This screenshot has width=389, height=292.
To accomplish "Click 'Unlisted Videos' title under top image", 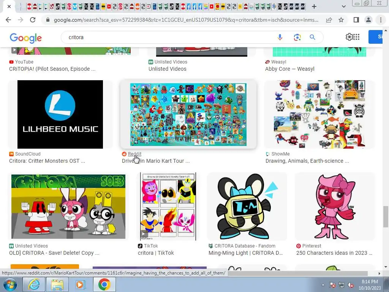I will 168,69.
